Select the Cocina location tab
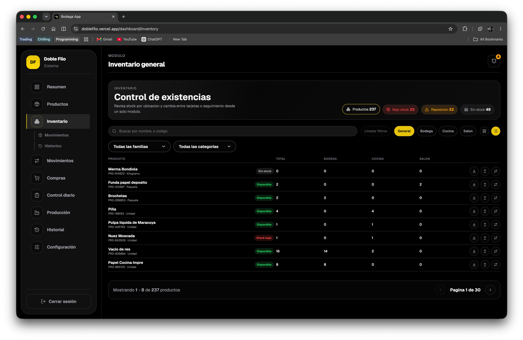The width and height of the screenshot is (523, 340). tap(448, 131)
